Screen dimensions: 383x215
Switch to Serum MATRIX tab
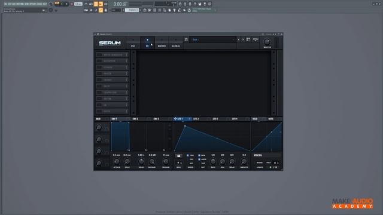pos(162,43)
